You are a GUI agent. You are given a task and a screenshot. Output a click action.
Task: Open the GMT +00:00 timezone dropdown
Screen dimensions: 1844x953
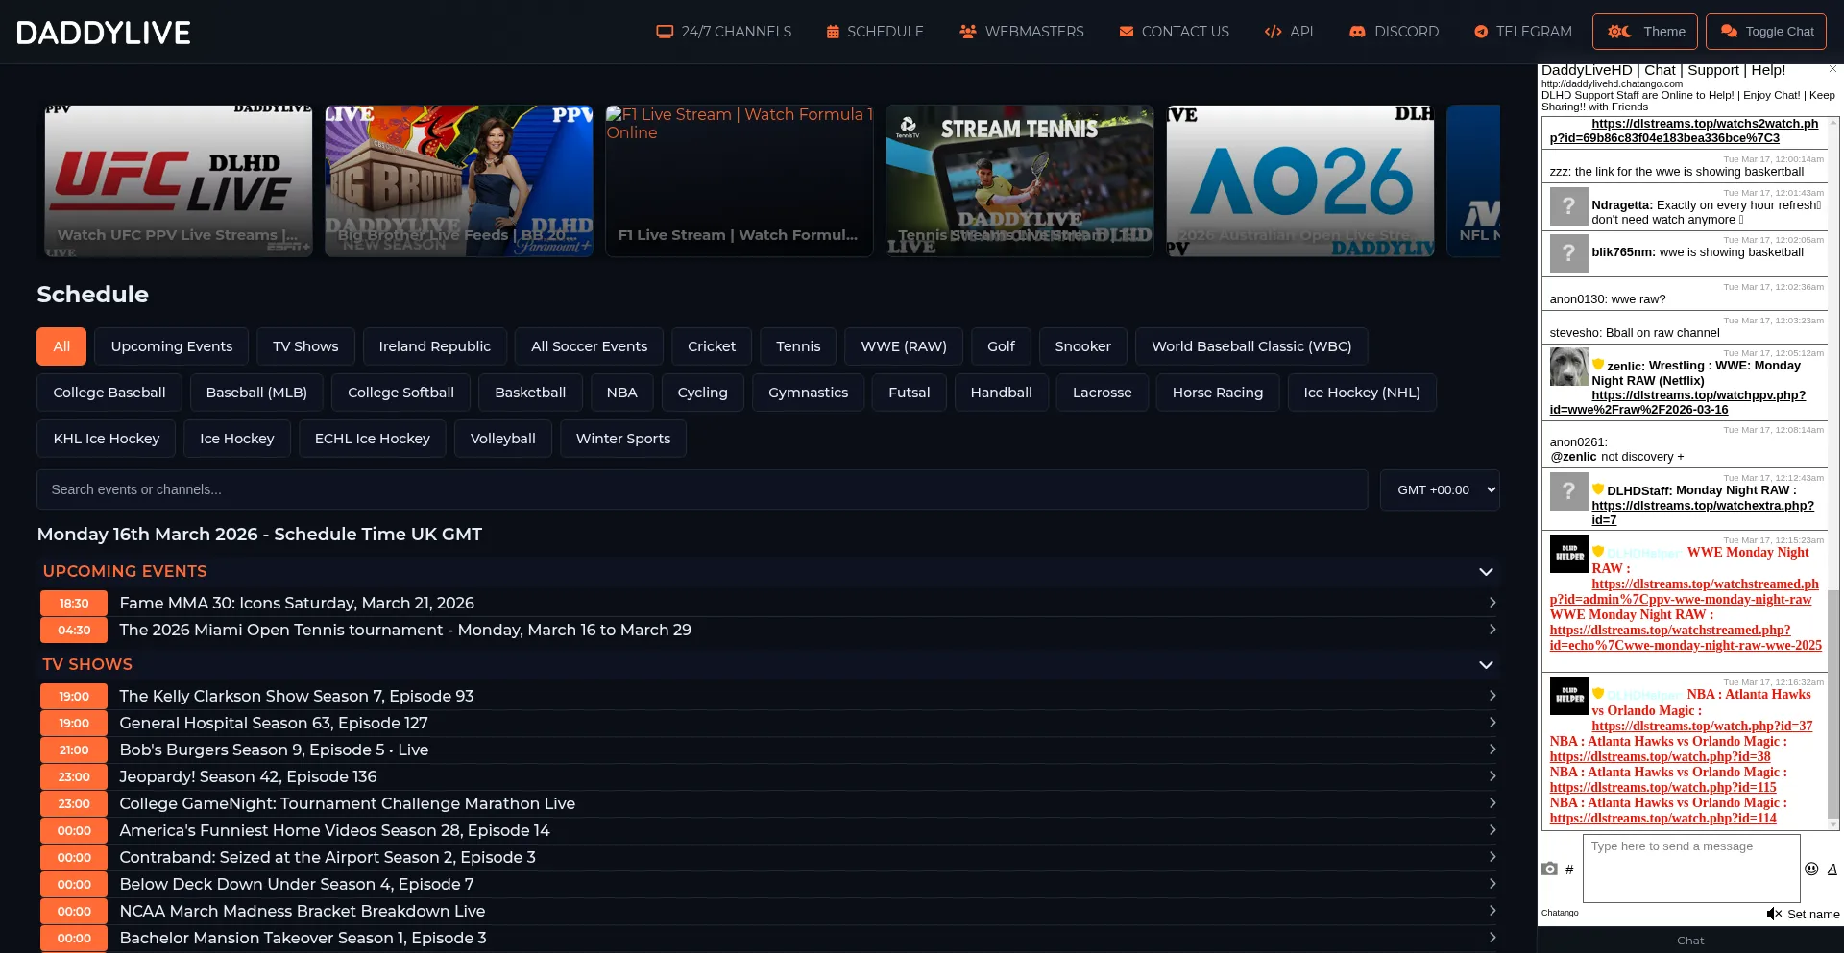(1440, 489)
